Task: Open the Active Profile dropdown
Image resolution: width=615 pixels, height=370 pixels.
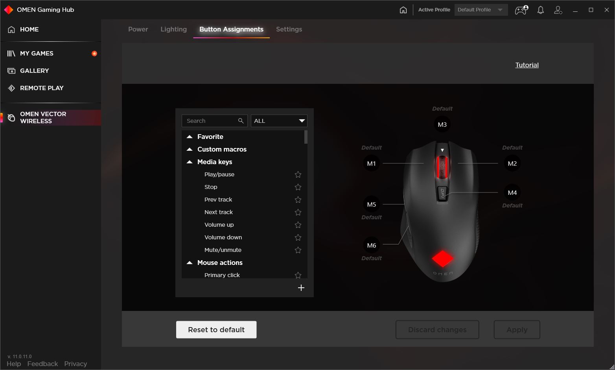Action: pyautogui.click(x=481, y=10)
